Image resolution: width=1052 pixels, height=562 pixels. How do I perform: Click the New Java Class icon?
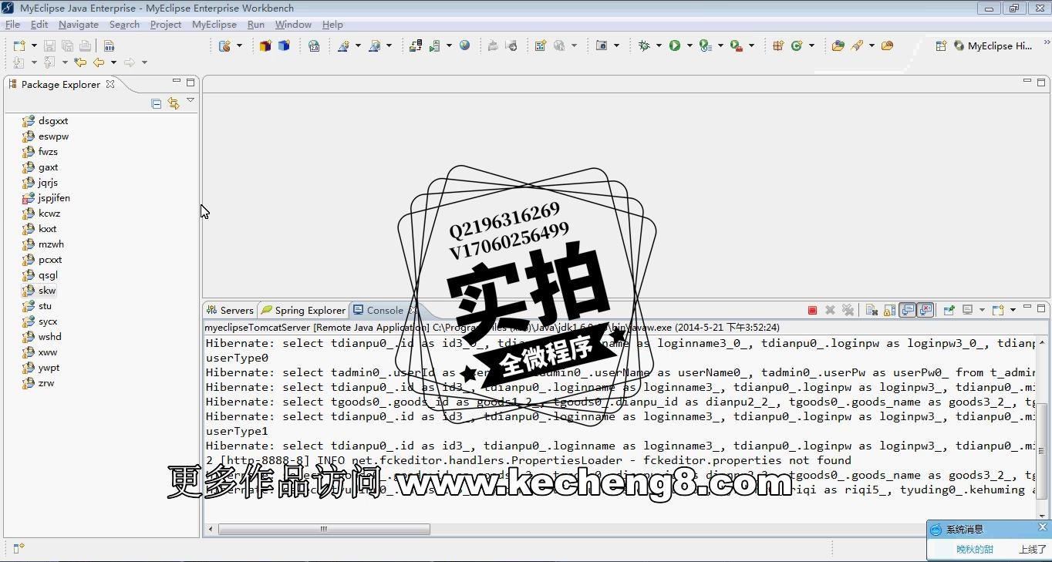[797, 45]
